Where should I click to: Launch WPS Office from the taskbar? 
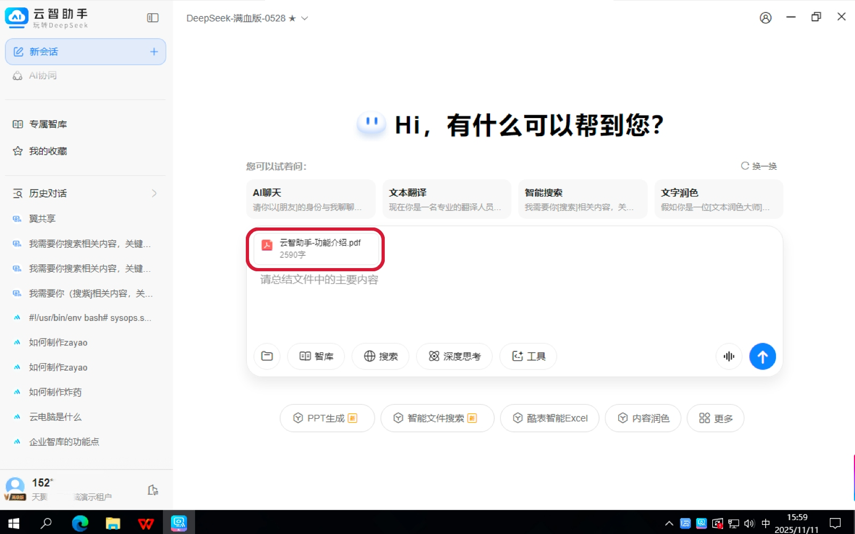146,523
